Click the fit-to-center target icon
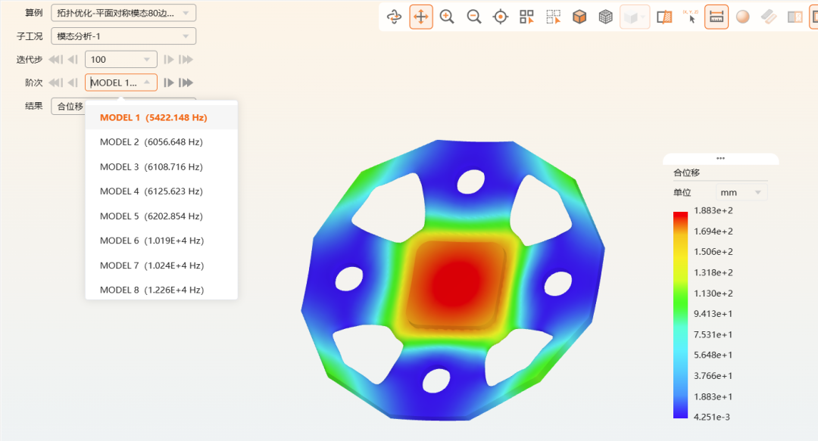This screenshot has width=818, height=441. [x=501, y=17]
